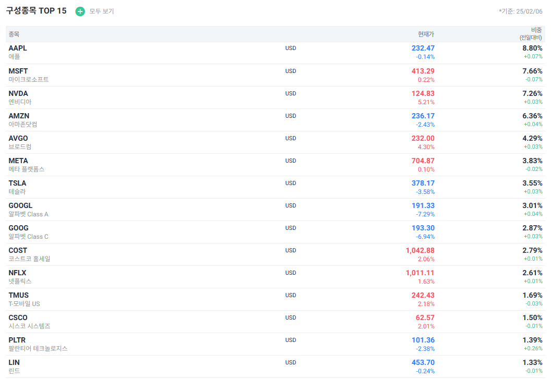Select the TSLA ticker
Viewport: 551px width, 379px height.
[17, 184]
